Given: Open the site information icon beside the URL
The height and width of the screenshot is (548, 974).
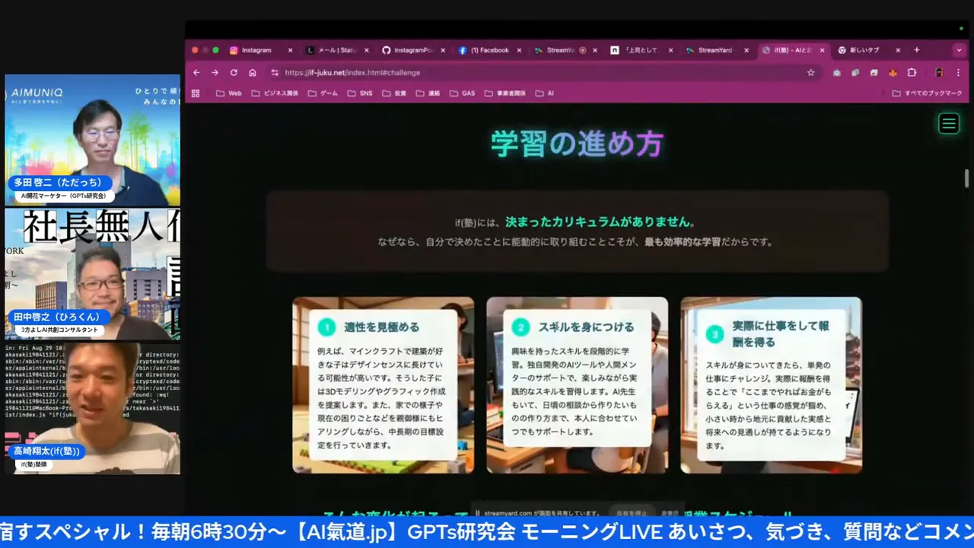Looking at the screenshot, I should pyautogui.click(x=275, y=72).
